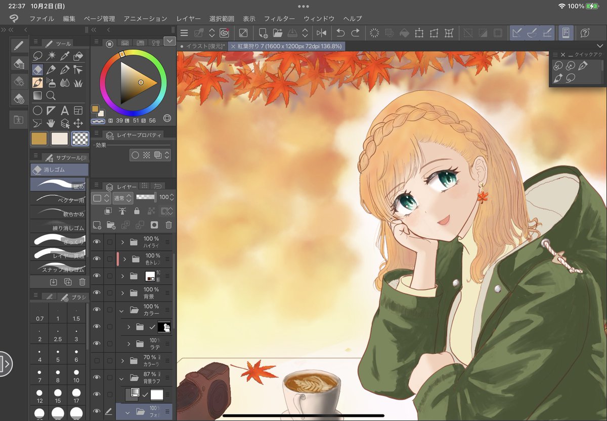Expand the 70% カラーラ folder

click(122, 360)
